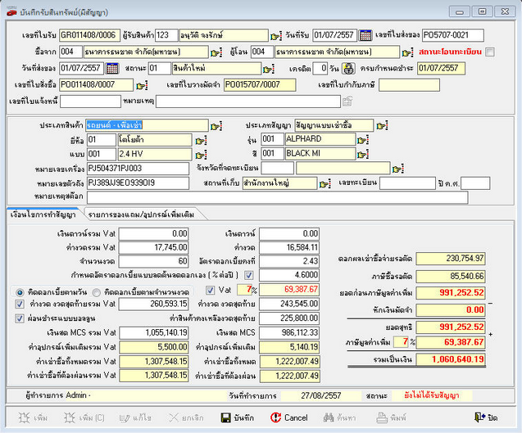Click the ปิด close form button
This screenshot has height=433, width=522.
point(486,417)
